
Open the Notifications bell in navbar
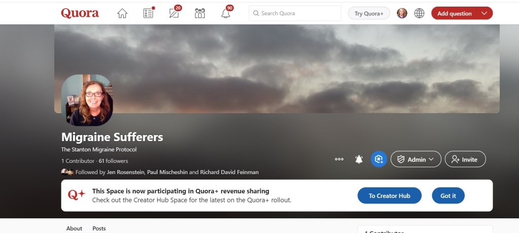[x=226, y=14]
